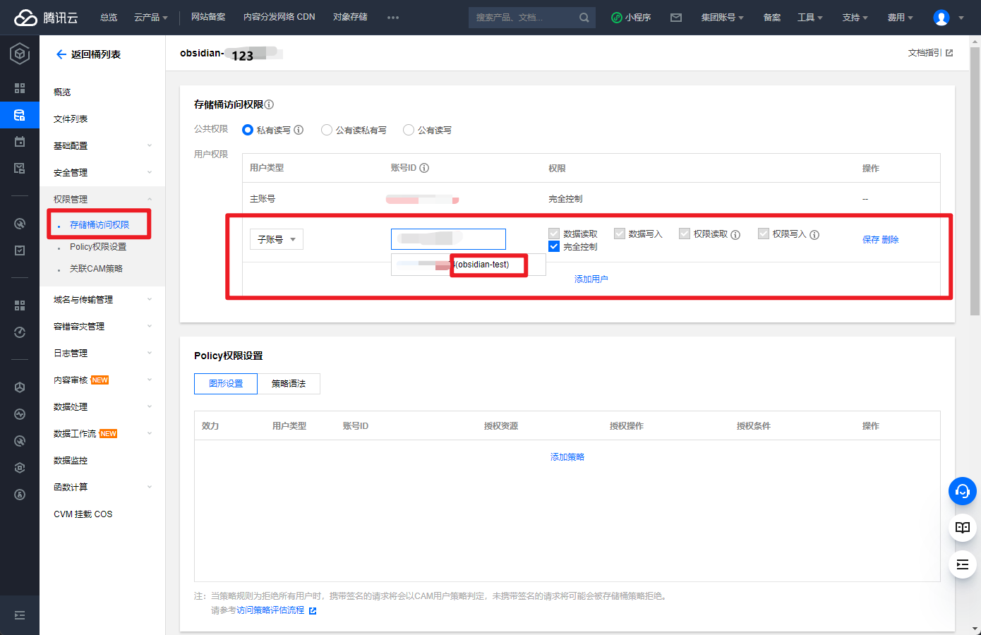Click the Tencent Cloud logo

[46, 18]
